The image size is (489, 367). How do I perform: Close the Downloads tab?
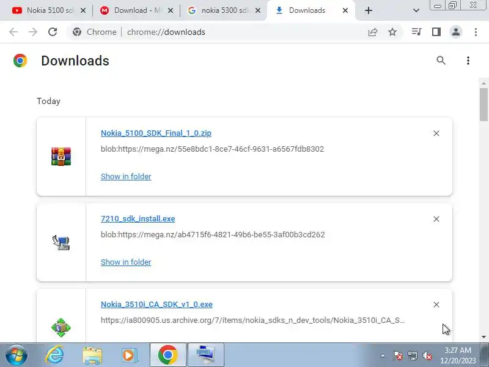tap(345, 10)
